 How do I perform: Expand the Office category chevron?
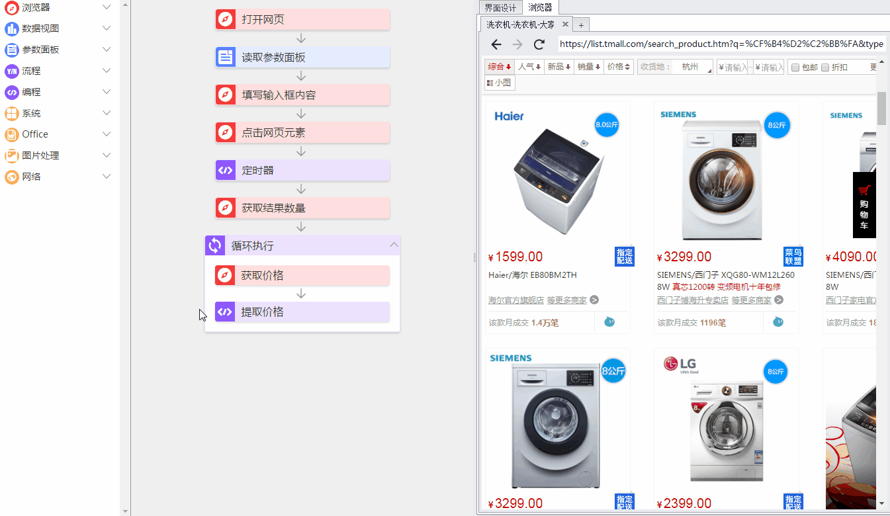click(x=107, y=134)
